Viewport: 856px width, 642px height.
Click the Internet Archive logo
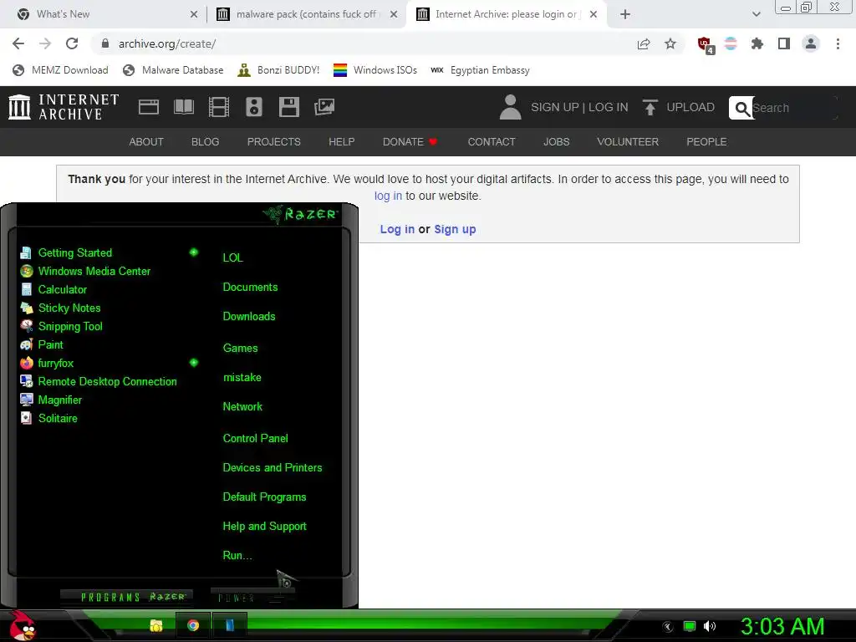tap(64, 107)
